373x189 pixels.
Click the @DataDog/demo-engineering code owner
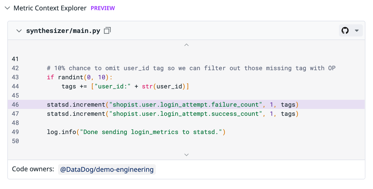point(107,169)
